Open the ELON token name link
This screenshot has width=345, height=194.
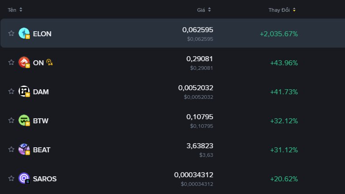point(42,34)
